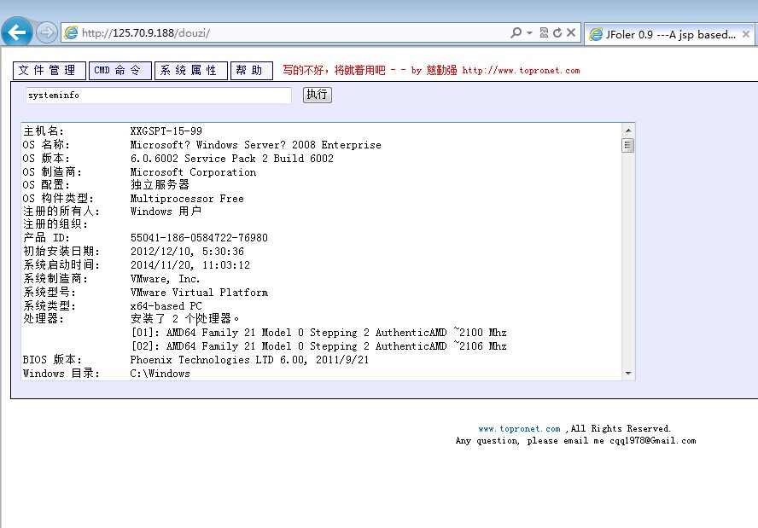Viewport: 758px width, 528px height.
Task: Open the address bar search dropdown arrow
Action: click(x=529, y=33)
